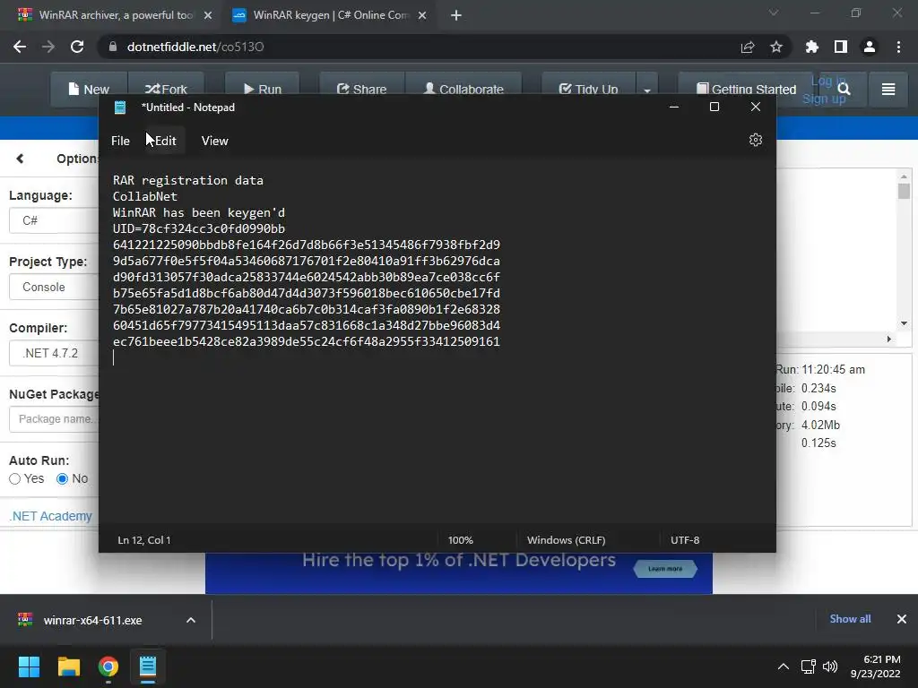
Task: Click the Collaborate button
Action: point(463,90)
